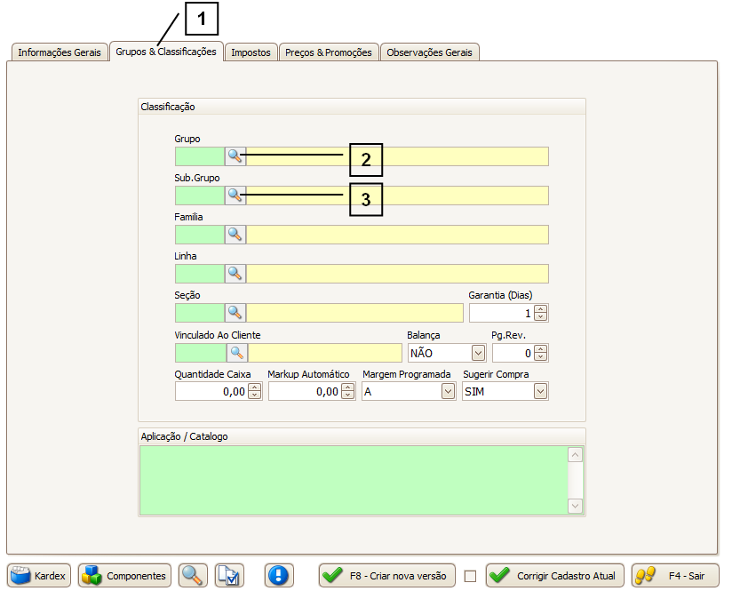The width and height of the screenshot is (740, 591).
Task: Click the bottom toolbar magnifier search button
Action: [x=191, y=576]
